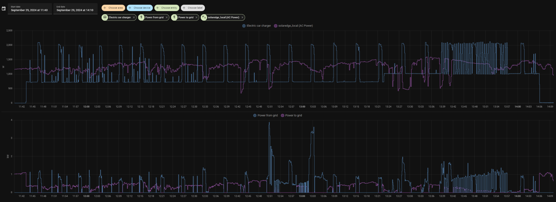Viewport: 556px width, 202px height.
Task: Edit the Start date field
Action: (29, 9)
